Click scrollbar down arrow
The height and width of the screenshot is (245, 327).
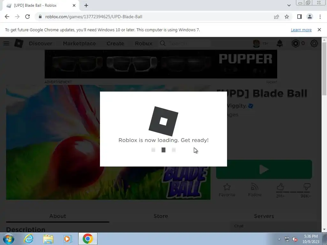coord(324,230)
